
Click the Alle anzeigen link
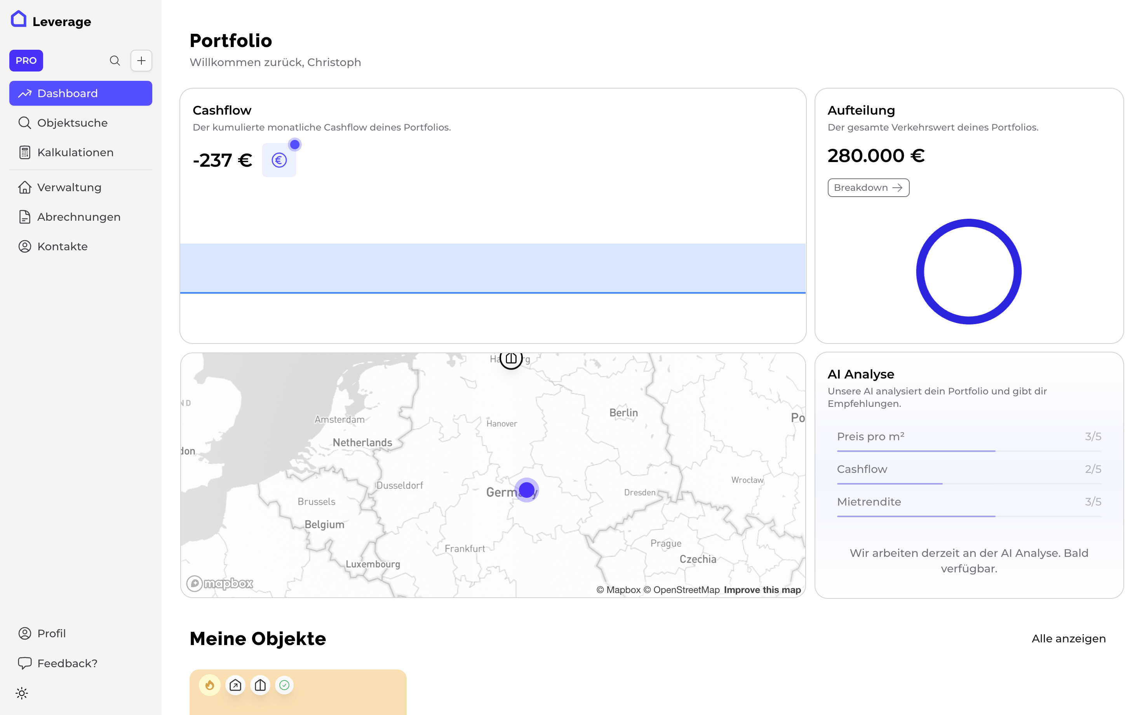pos(1068,638)
